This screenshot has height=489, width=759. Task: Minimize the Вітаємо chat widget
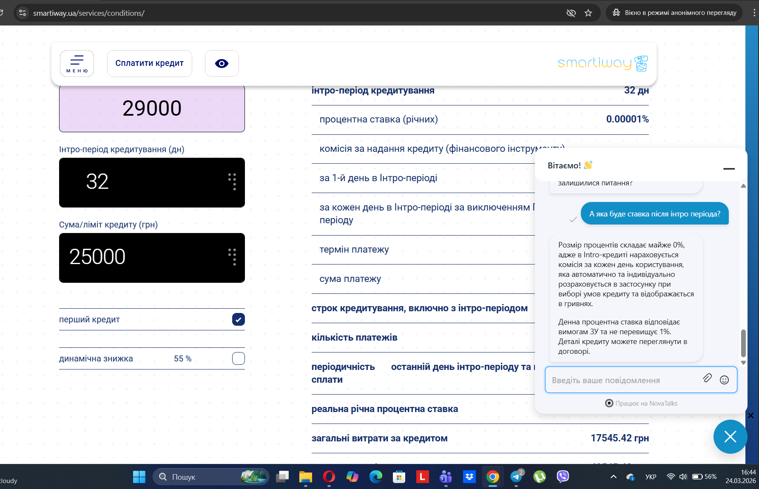click(x=729, y=169)
